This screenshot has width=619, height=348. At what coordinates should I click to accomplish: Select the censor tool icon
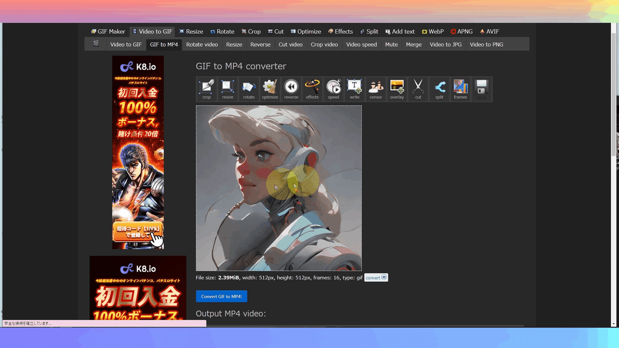point(376,89)
